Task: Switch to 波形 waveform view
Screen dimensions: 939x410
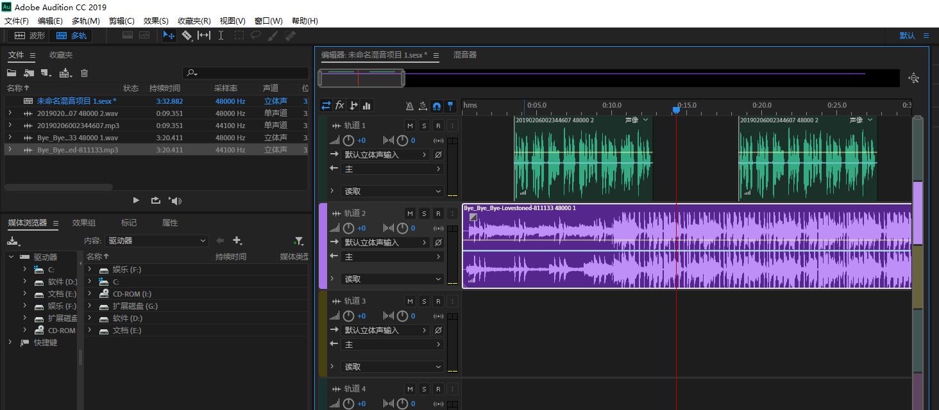Action: click(30, 36)
